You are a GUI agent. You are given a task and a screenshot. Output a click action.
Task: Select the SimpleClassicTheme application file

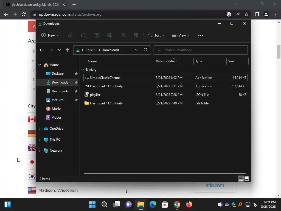[x=165, y=78]
